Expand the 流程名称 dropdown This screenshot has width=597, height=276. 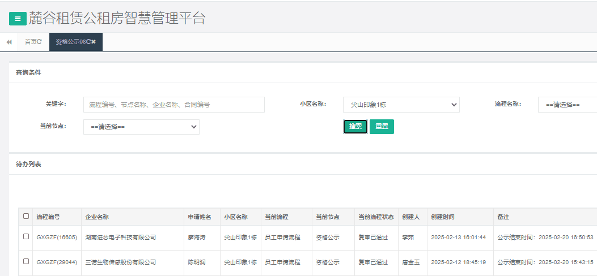point(567,105)
